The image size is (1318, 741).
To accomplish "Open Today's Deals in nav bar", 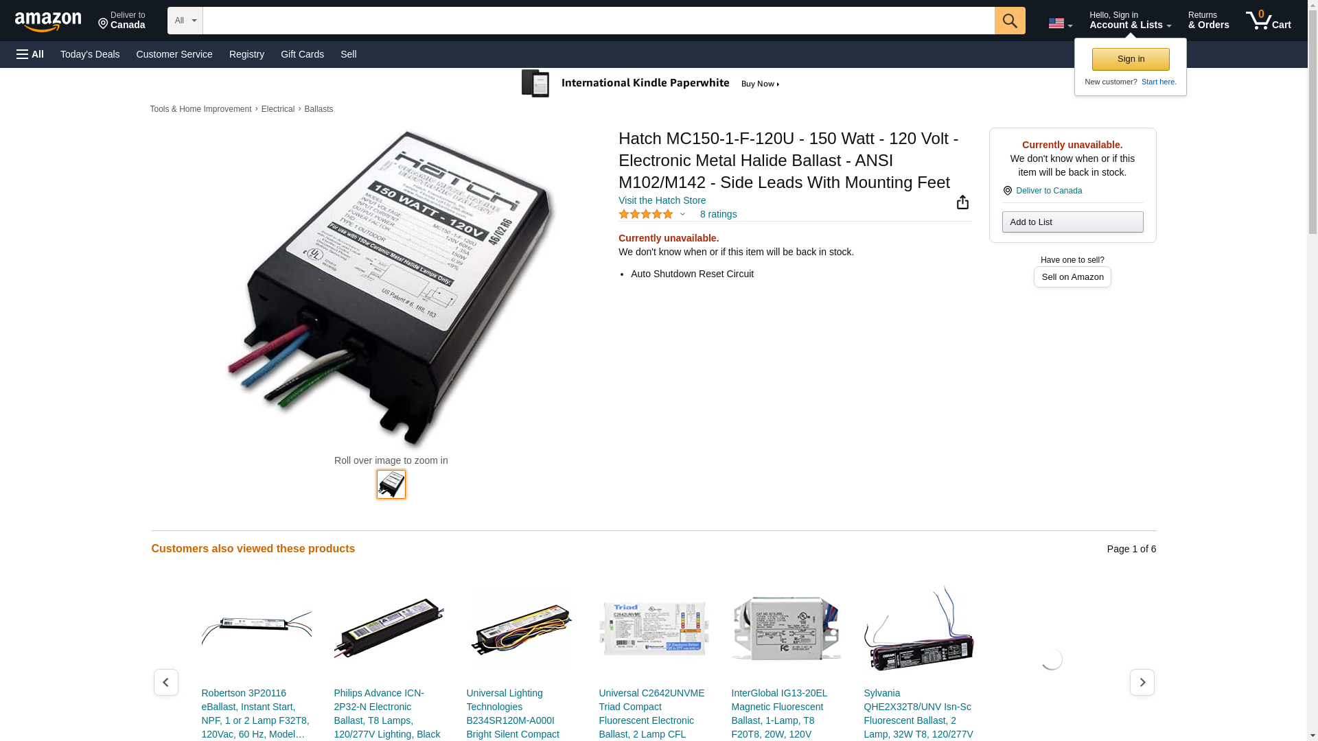I will (90, 54).
